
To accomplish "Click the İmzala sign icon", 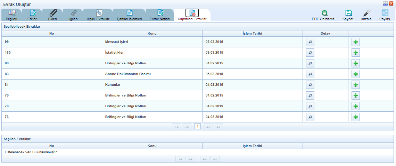I will pyautogui.click(x=366, y=13).
